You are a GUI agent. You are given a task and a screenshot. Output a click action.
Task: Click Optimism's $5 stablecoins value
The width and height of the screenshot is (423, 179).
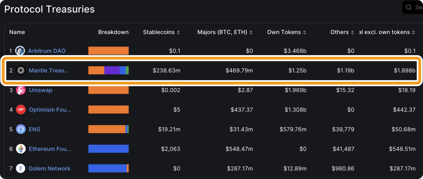(177, 109)
